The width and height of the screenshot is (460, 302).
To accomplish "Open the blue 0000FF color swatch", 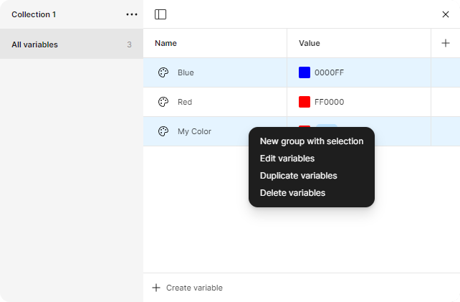I will tap(305, 72).
